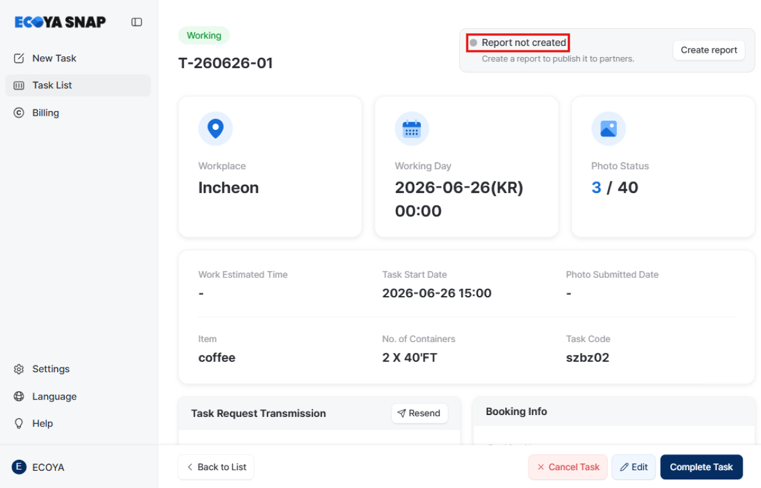The image size is (761, 488).
Task: Click the New Task compose icon
Action: pos(19,58)
